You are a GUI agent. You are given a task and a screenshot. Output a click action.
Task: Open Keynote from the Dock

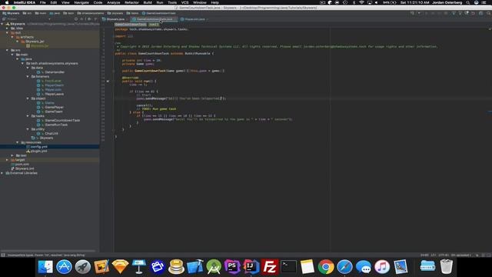coord(138,267)
